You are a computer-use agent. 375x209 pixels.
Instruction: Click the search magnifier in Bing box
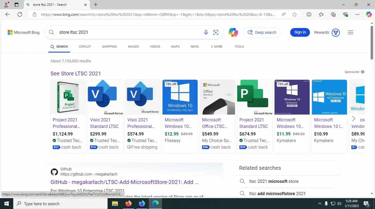click(x=52, y=32)
